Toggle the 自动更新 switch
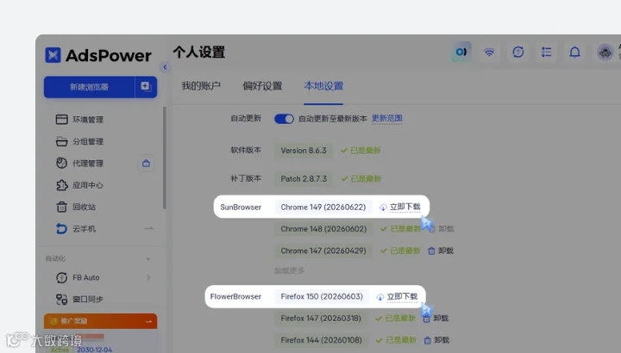 pyautogui.click(x=284, y=119)
